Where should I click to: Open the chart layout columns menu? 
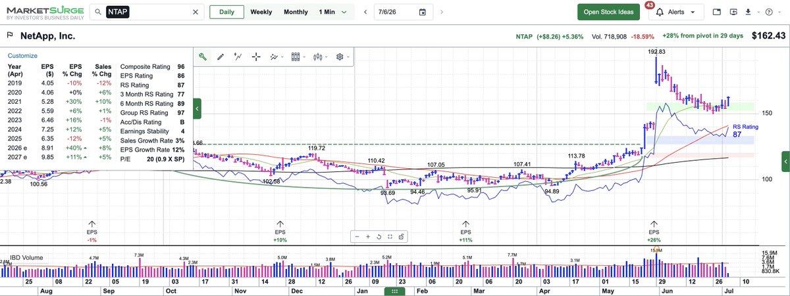[x=298, y=57]
